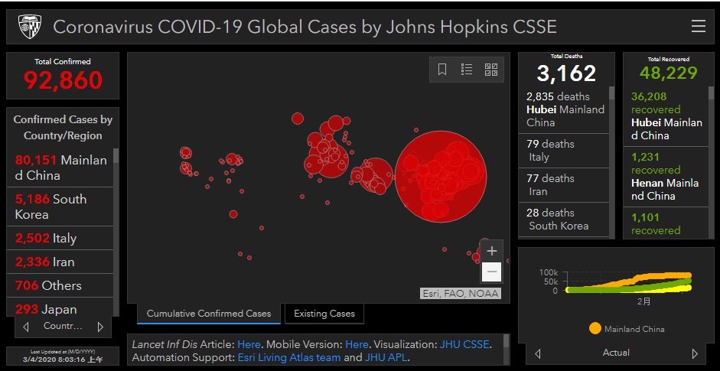Click the 36,208 recovered Hubei entry
The image size is (720, 371).
(x=666, y=116)
